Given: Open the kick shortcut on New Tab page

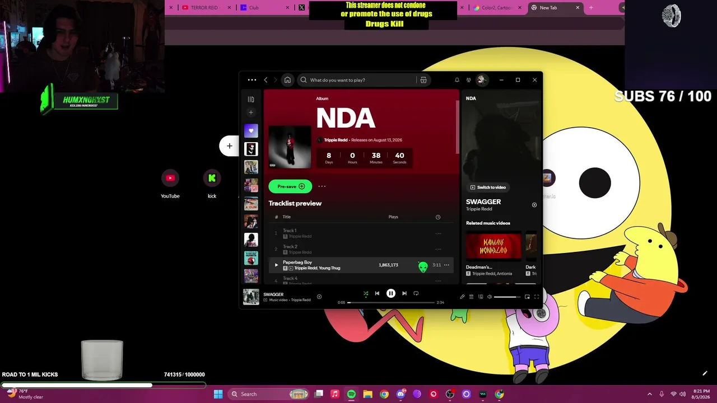Looking at the screenshot, I should click(212, 184).
